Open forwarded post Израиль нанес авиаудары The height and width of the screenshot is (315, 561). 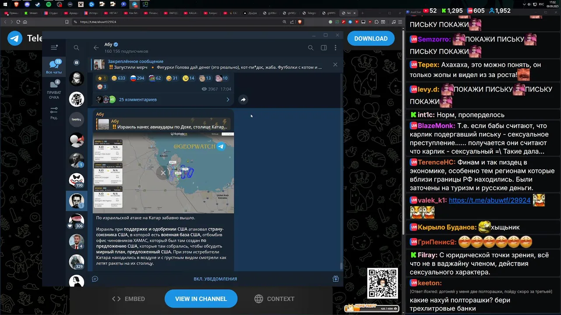click(x=162, y=124)
